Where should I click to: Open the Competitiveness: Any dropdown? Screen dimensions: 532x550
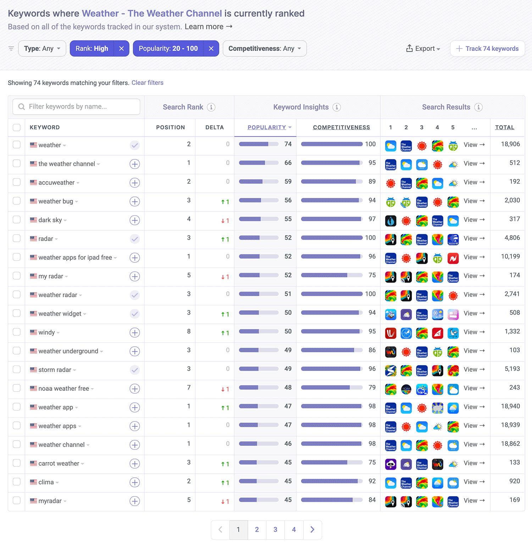[265, 49]
